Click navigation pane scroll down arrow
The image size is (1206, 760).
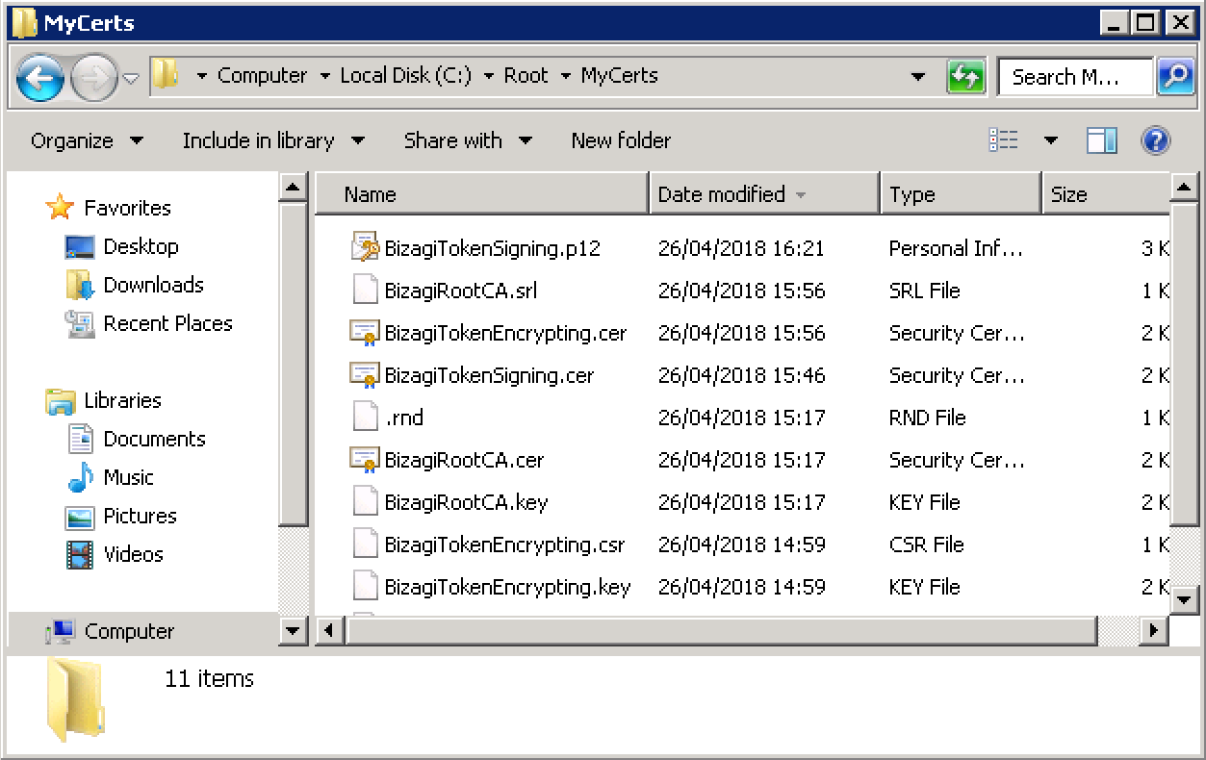pos(294,631)
